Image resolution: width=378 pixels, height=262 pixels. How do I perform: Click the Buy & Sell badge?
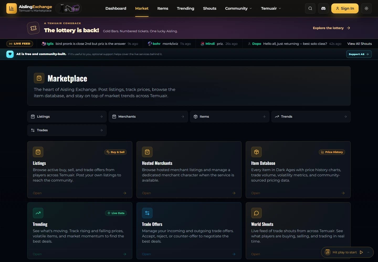tap(115, 152)
